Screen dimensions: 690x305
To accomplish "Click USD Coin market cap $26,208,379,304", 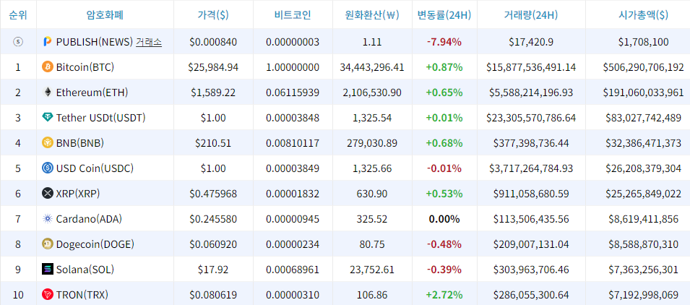I will tap(643, 168).
